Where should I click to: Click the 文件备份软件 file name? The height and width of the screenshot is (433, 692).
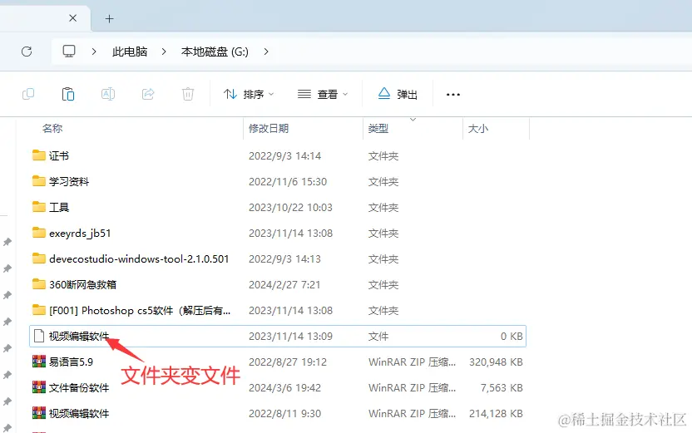79,388
